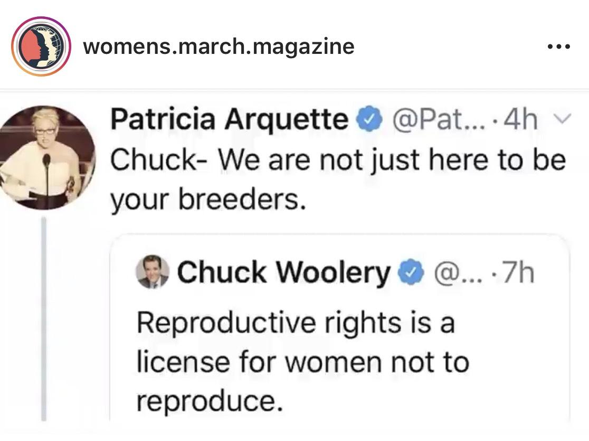589x441 pixels.
Task: Click the Patricia Arquette display name
Action: pyautogui.click(x=229, y=119)
